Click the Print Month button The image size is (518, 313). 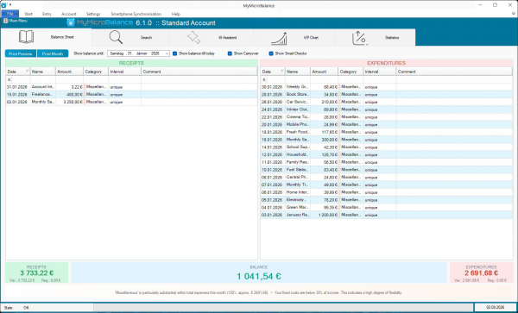tap(53, 53)
